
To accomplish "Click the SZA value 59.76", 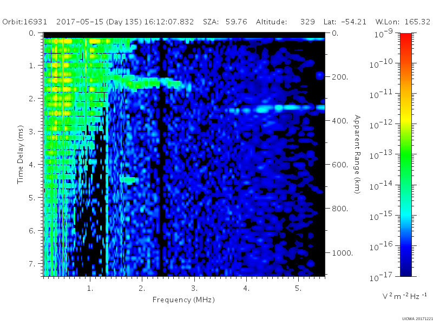I will coord(237,22).
